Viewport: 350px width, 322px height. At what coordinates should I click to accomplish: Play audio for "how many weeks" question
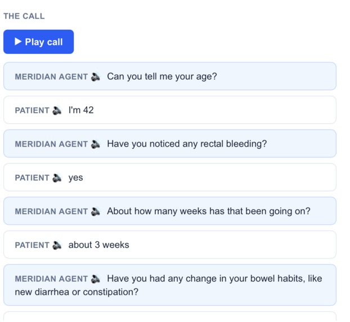tap(96, 211)
